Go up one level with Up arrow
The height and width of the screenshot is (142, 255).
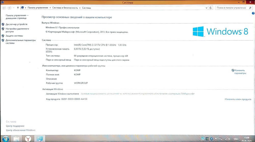click(18, 8)
